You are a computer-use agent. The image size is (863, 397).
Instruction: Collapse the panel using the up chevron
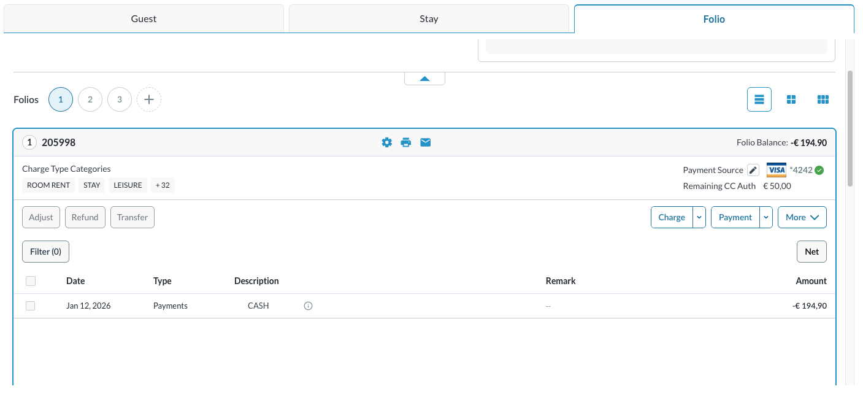(424, 77)
